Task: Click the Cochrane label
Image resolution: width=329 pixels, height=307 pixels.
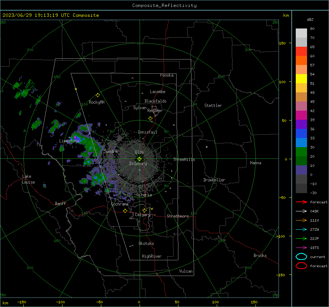Action: tap(120, 204)
